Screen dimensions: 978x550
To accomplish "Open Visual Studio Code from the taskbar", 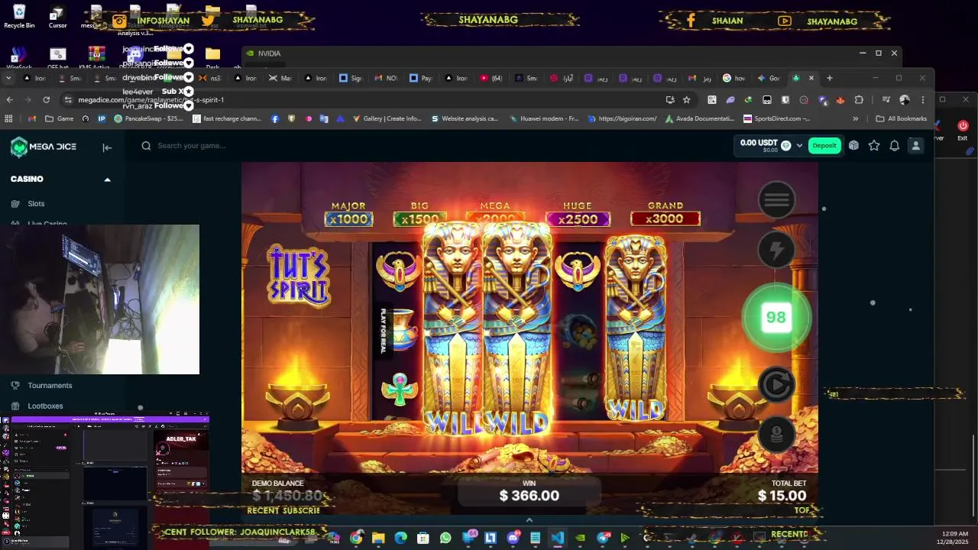I will [558, 538].
